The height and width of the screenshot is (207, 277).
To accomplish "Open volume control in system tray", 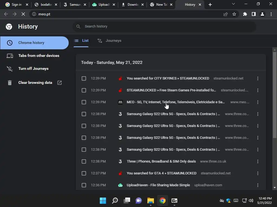I will [251, 201].
